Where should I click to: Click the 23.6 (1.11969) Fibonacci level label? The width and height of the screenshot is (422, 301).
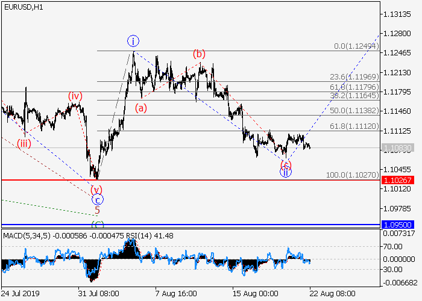pyautogui.click(x=354, y=77)
